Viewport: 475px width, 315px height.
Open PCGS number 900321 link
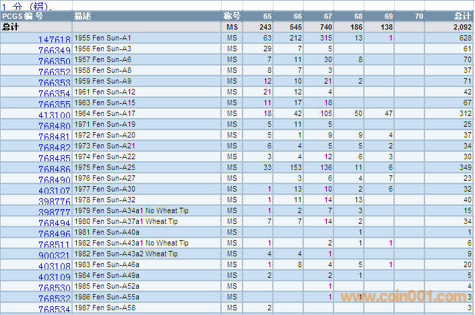[55, 255]
